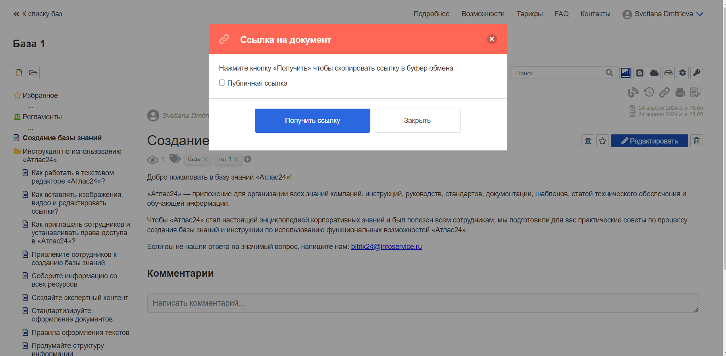Expand the Регламенты section
The height and width of the screenshot is (356, 726).
point(31,128)
